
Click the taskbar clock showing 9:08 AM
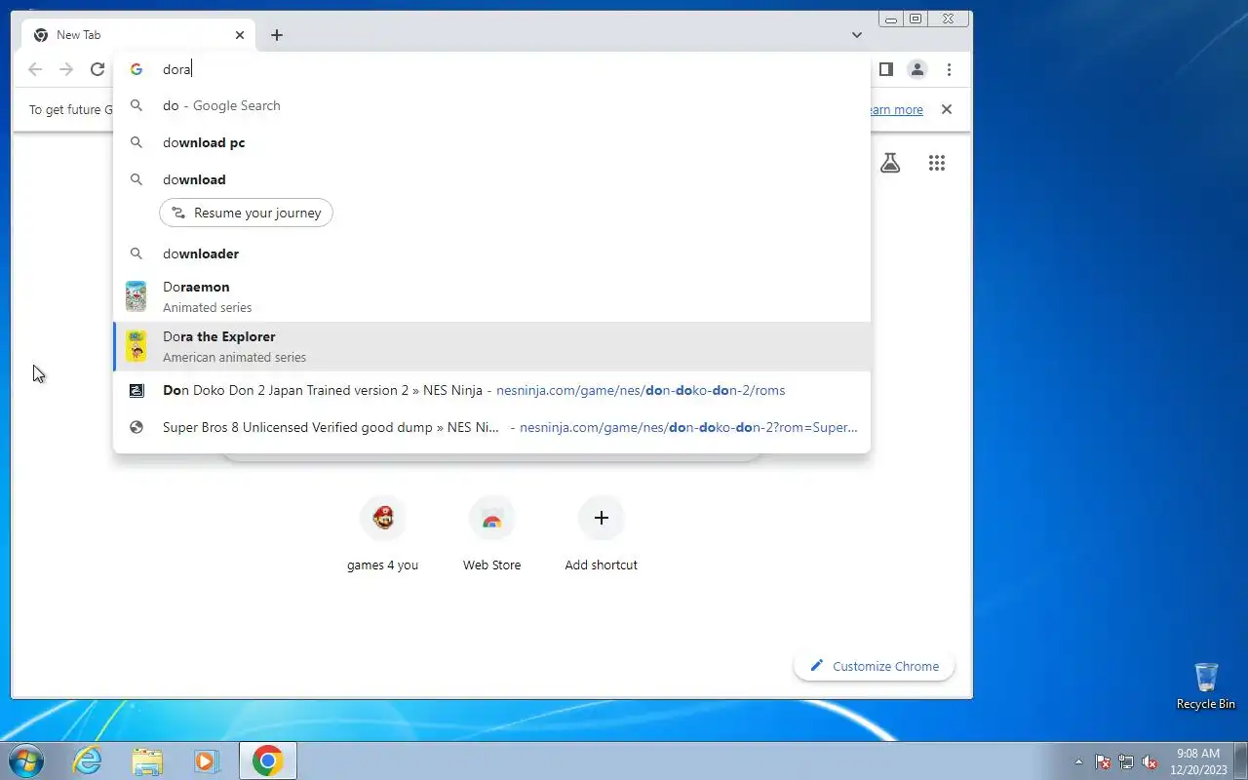1198,760
